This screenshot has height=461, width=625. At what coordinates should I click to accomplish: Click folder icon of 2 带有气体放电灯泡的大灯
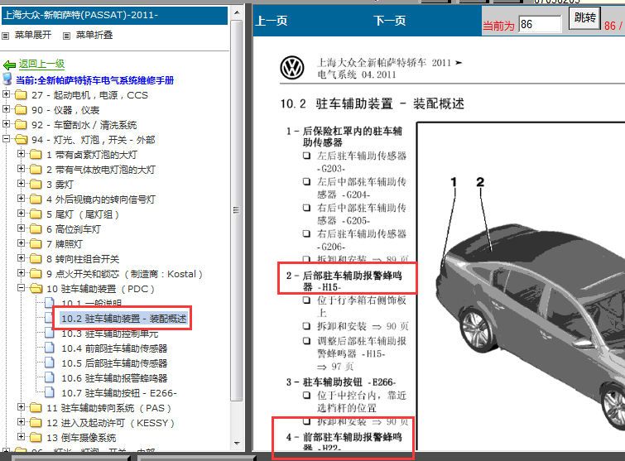(x=36, y=170)
